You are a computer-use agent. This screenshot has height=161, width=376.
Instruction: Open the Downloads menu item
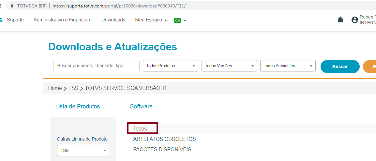click(x=113, y=20)
